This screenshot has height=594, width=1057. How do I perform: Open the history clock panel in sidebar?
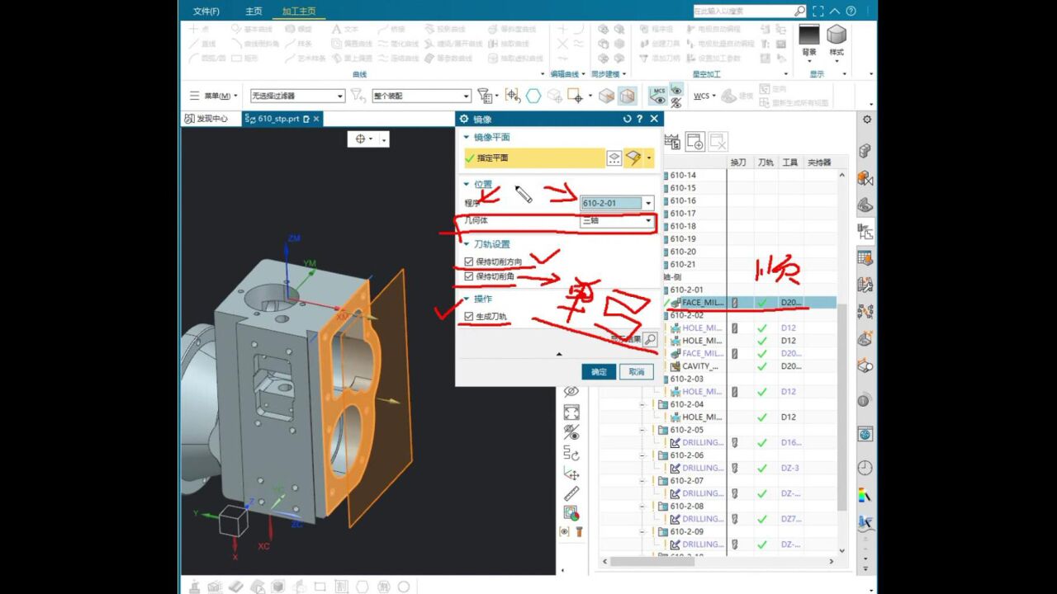[865, 468]
